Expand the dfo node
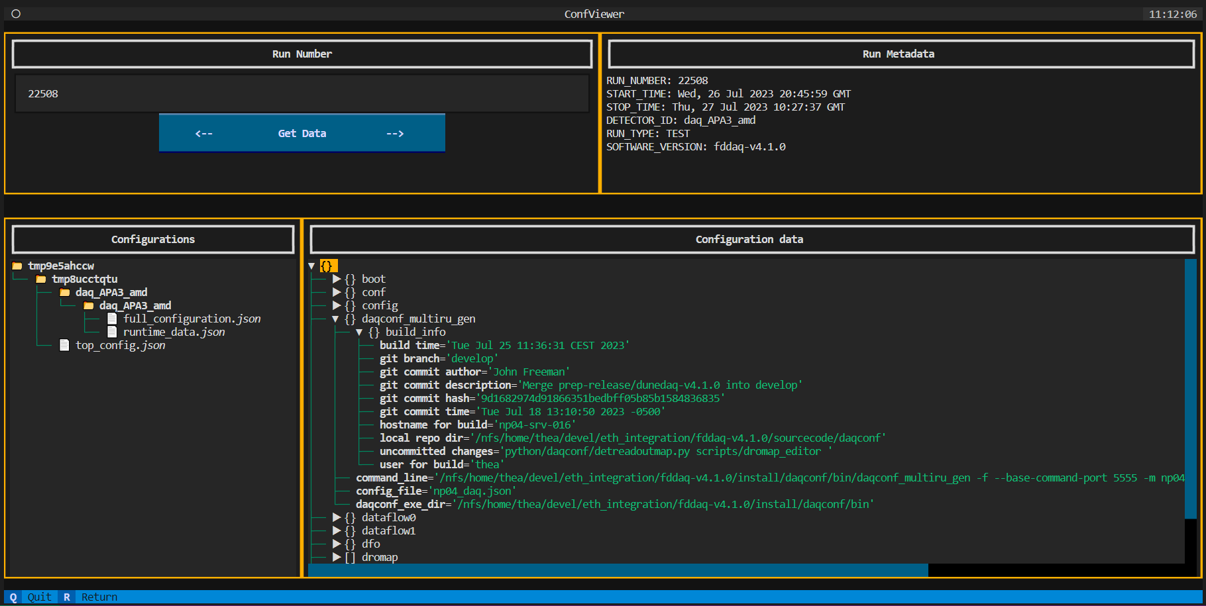1206x606 pixels. click(337, 544)
